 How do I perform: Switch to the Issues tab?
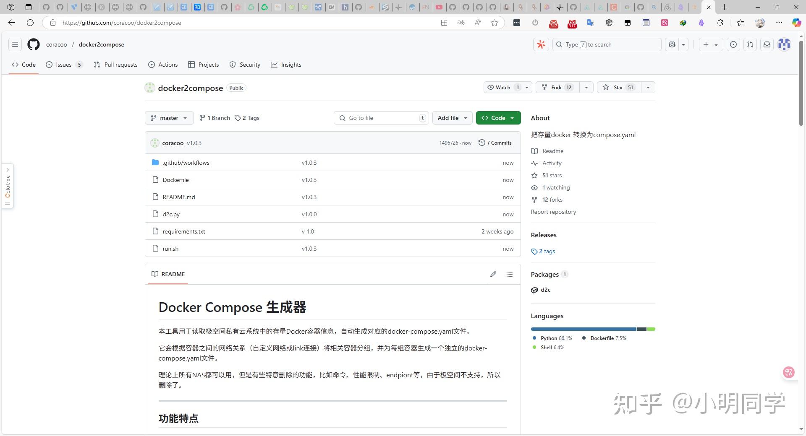click(x=64, y=65)
